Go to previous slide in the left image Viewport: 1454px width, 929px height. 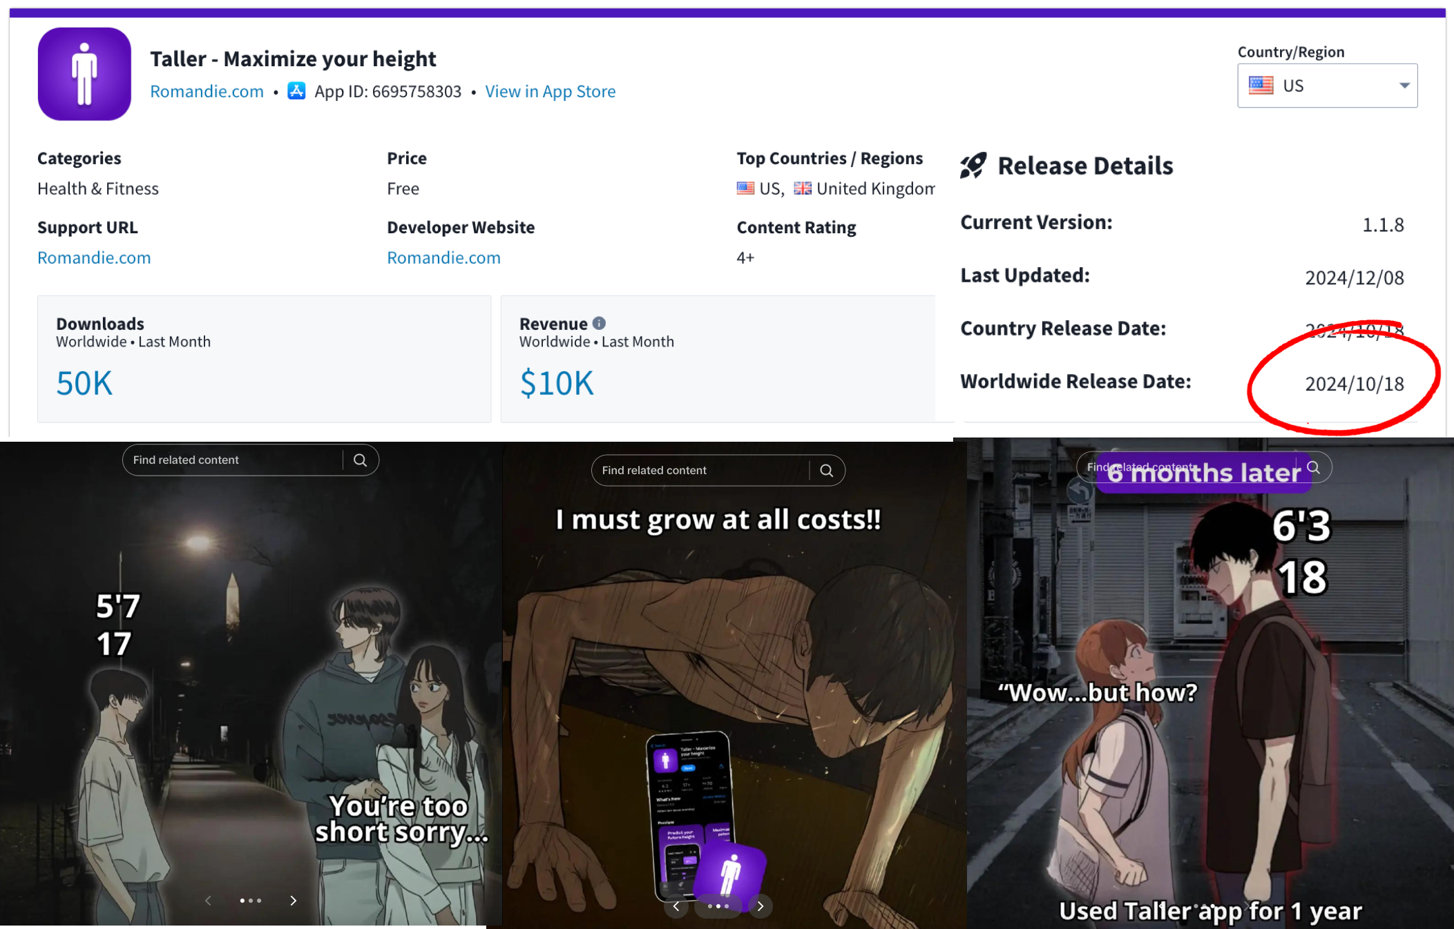[x=208, y=901]
